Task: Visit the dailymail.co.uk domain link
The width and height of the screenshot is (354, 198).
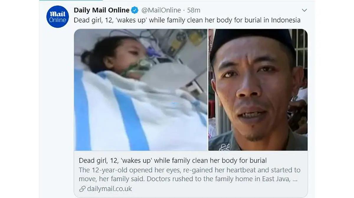Action: tap(109, 189)
